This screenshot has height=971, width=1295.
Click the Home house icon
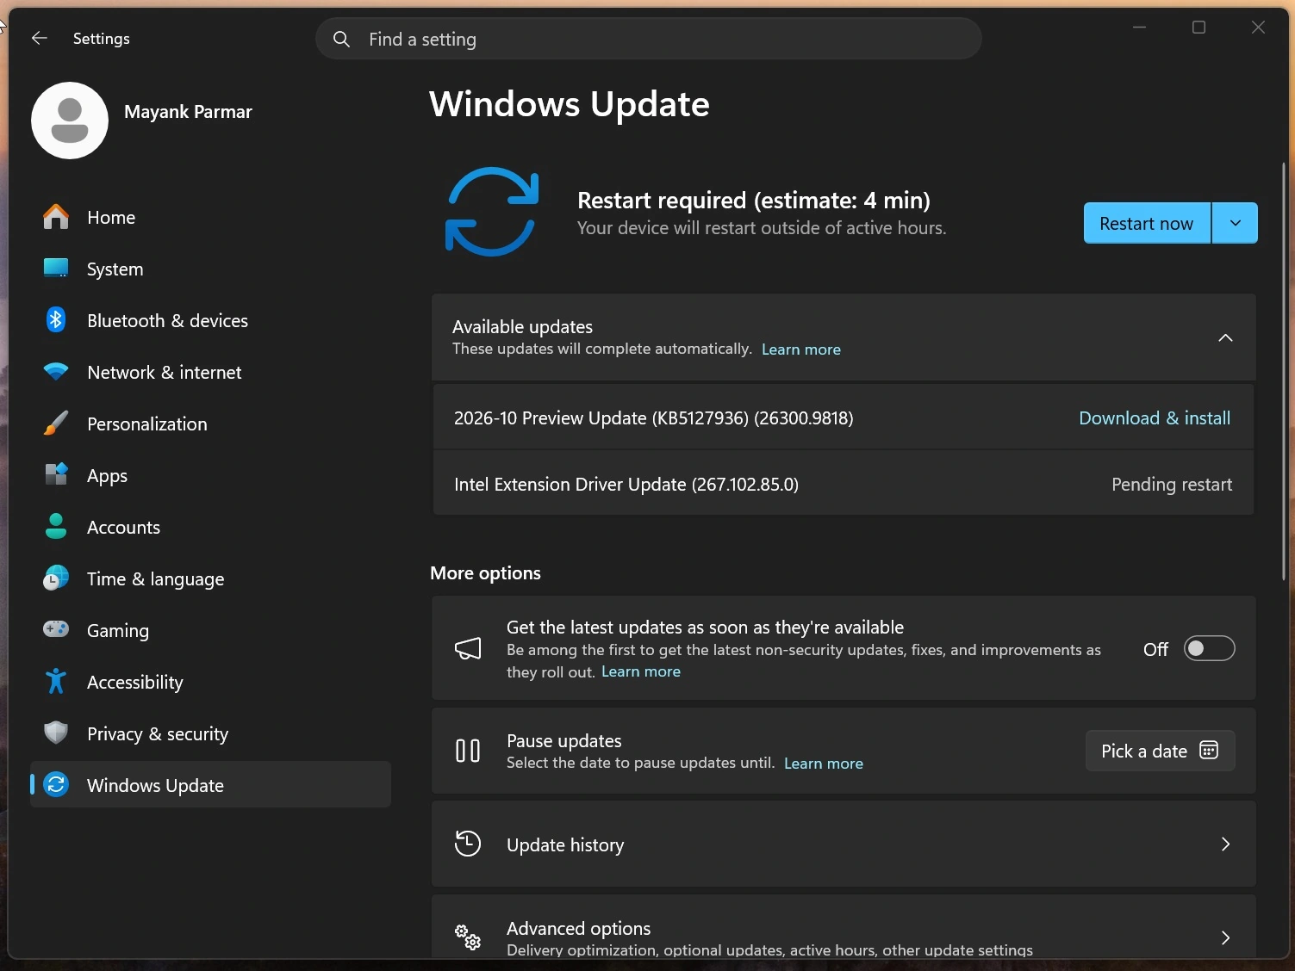click(x=56, y=217)
